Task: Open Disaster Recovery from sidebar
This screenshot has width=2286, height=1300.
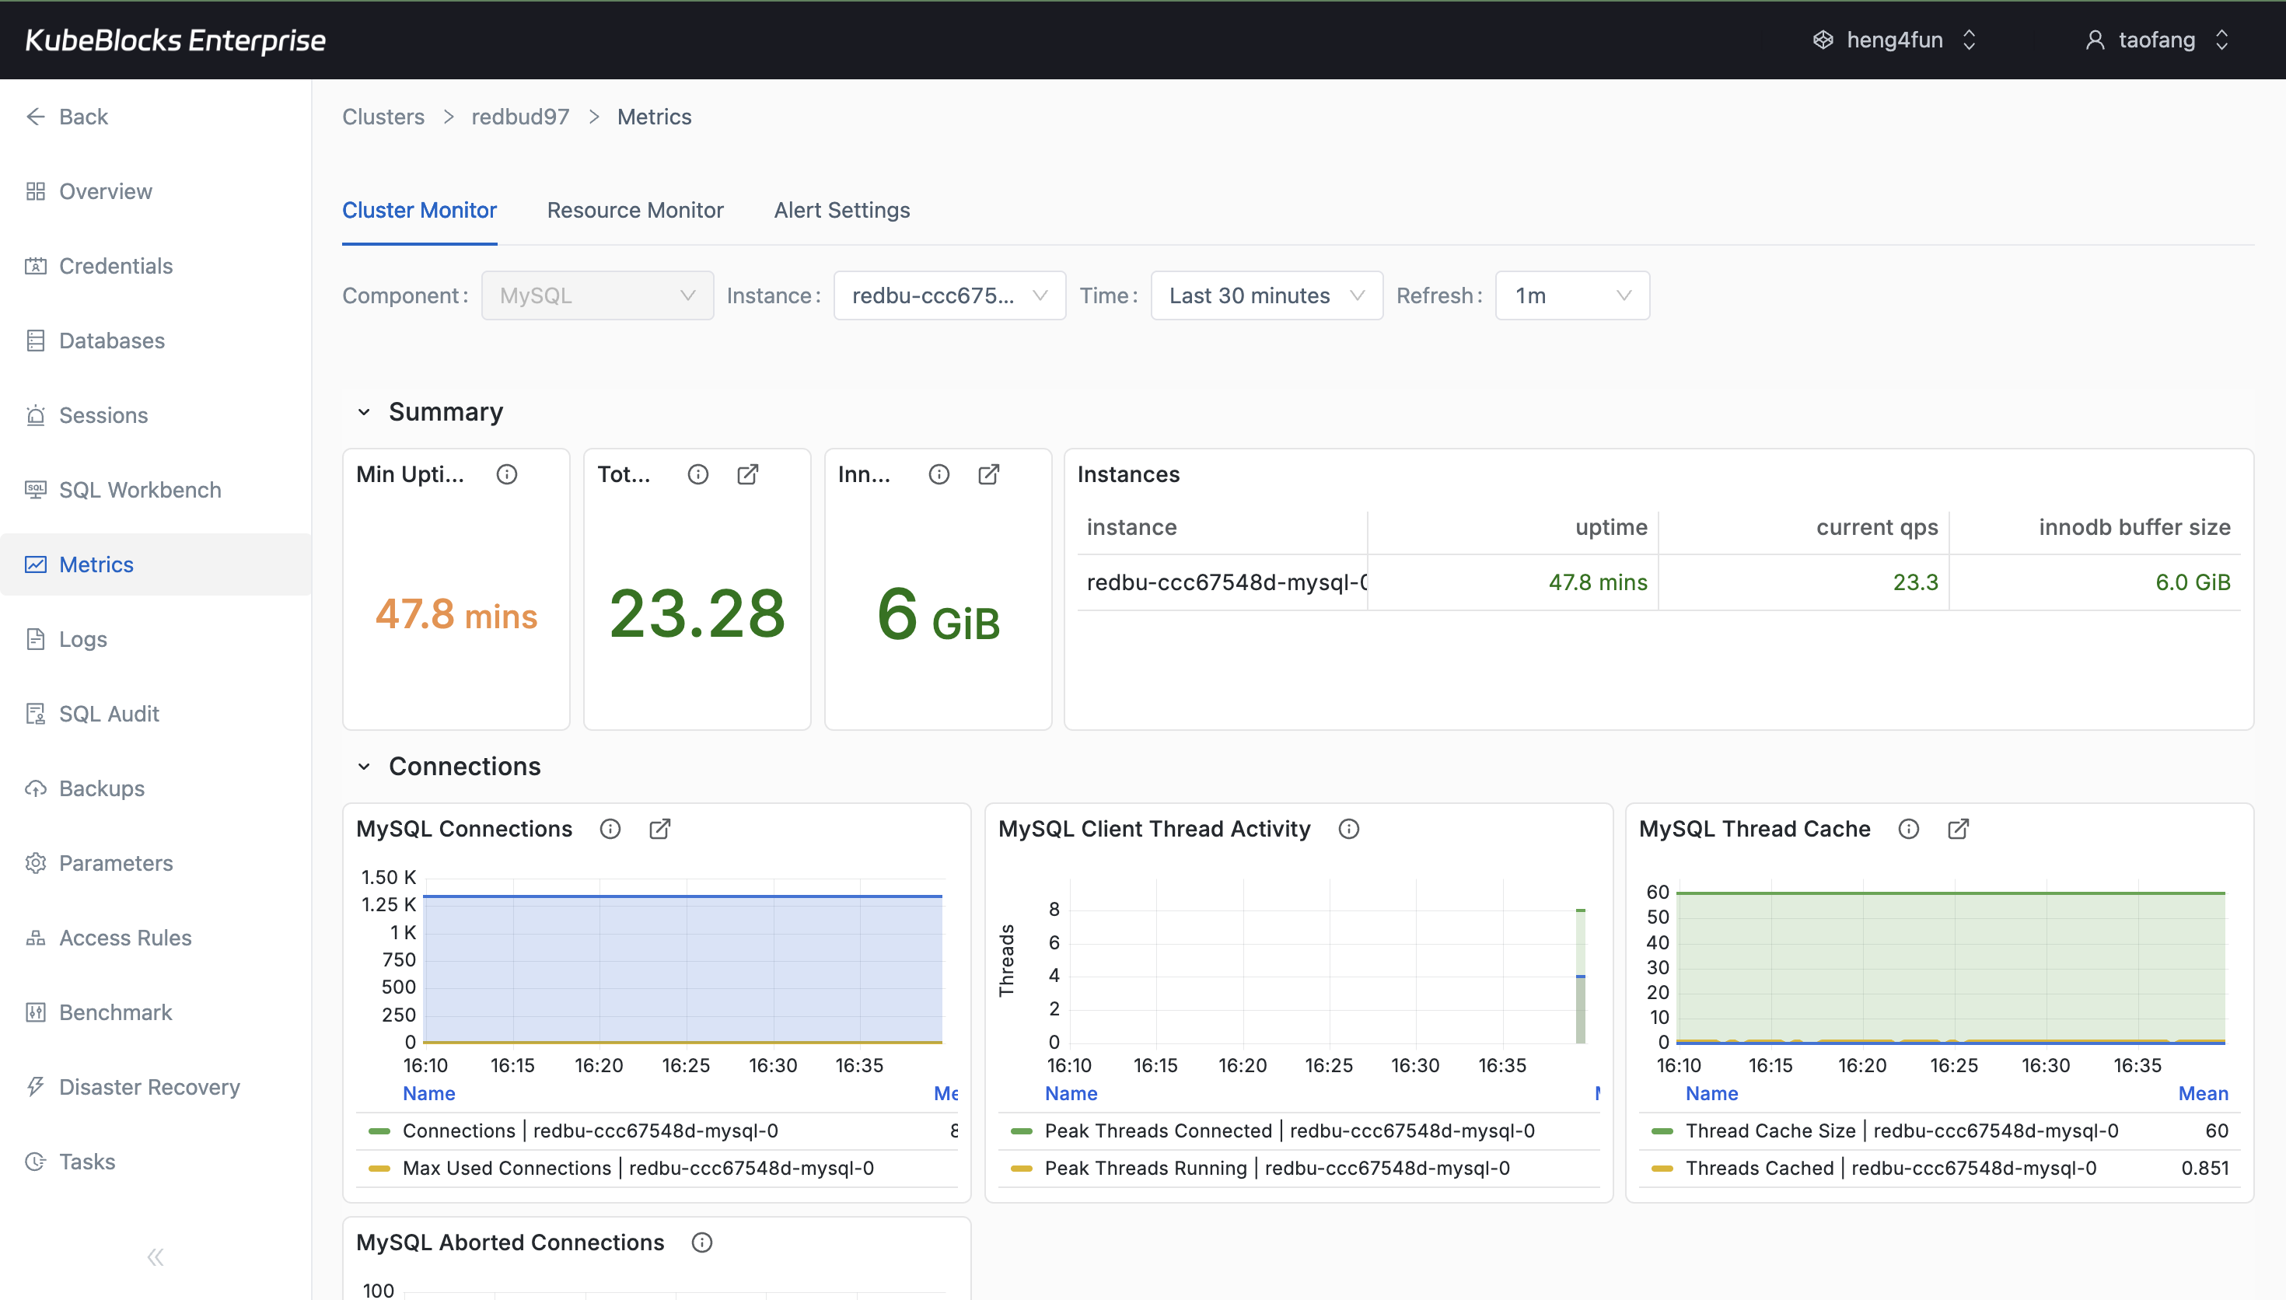Action: point(149,1087)
